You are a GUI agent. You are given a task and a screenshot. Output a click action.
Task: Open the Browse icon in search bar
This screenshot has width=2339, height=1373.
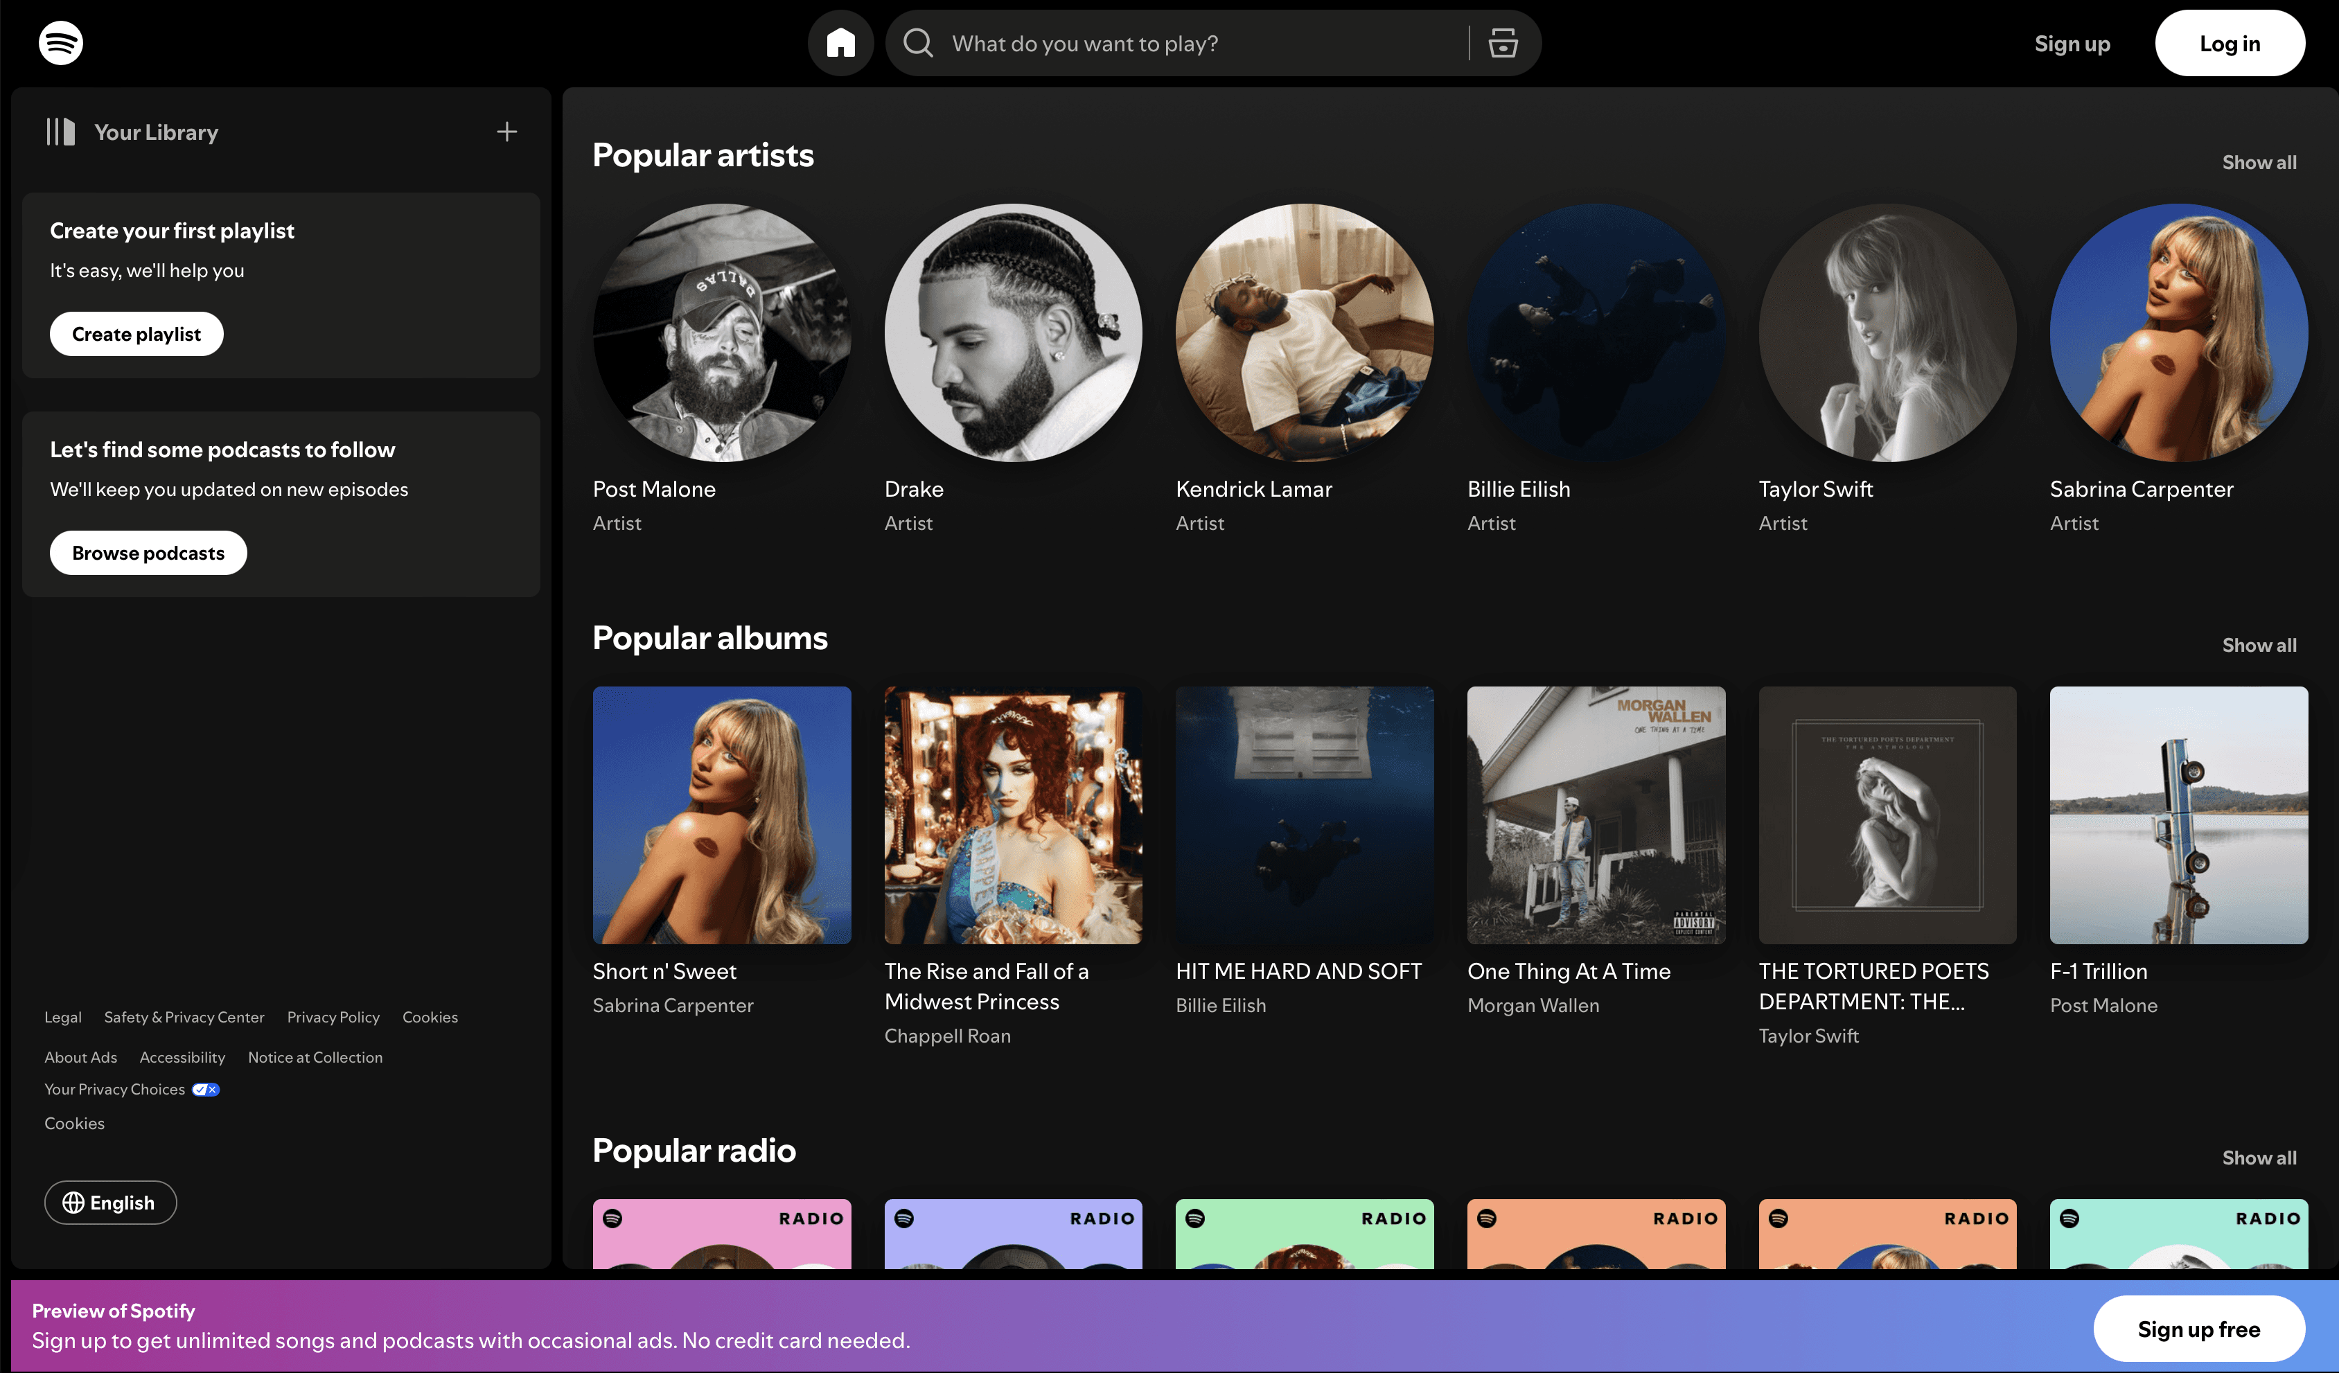pyautogui.click(x=1503, y=43)
